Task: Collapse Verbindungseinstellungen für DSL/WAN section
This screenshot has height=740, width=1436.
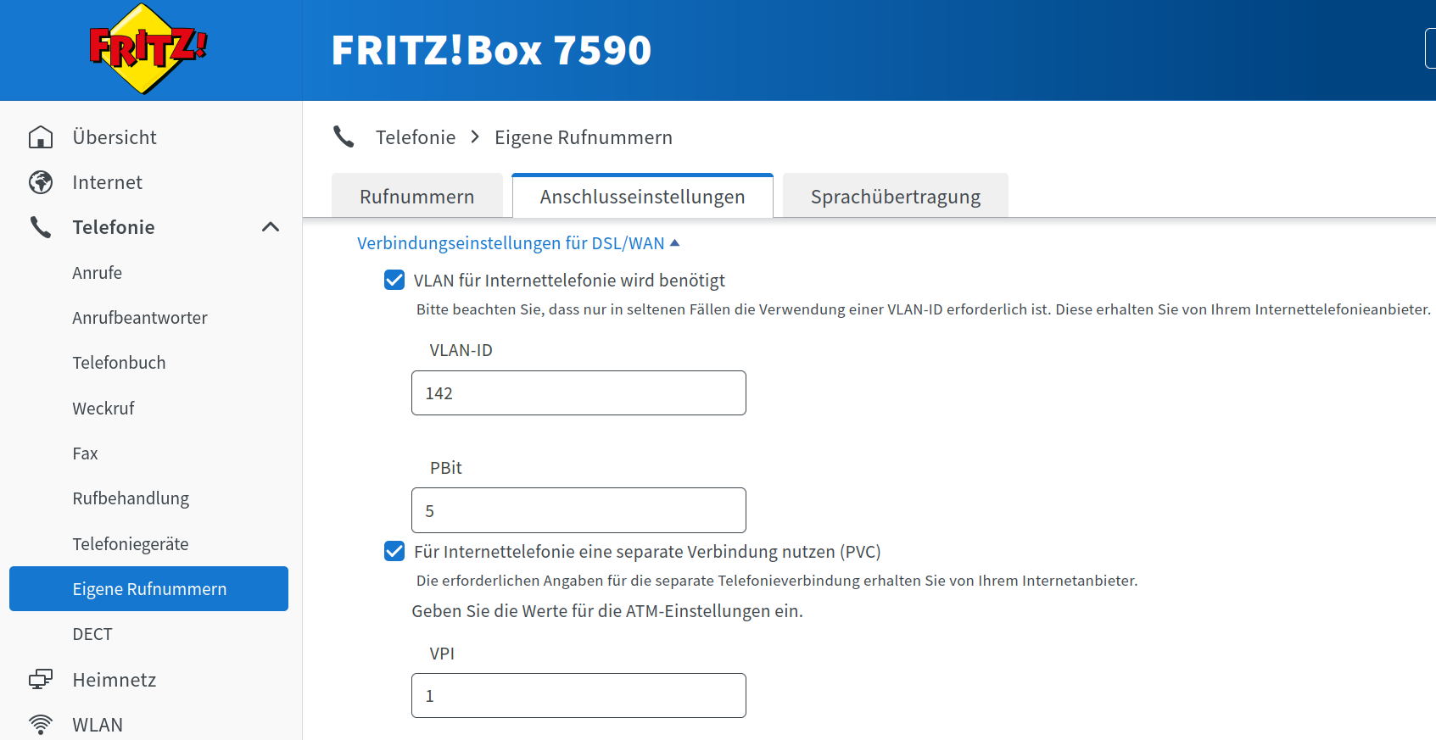Action: pos(518,243)
